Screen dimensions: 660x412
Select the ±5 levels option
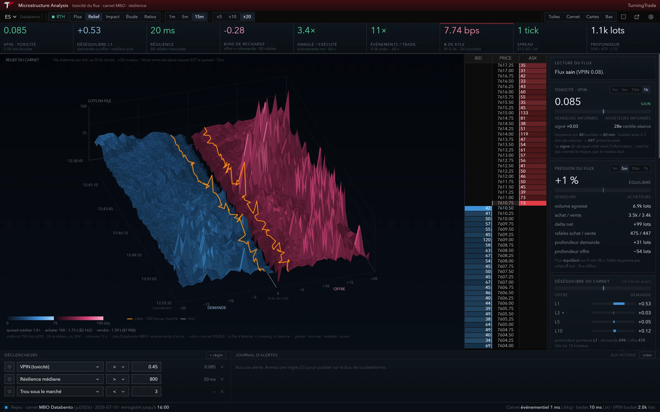pyautogui.click(x=219, y=17)
